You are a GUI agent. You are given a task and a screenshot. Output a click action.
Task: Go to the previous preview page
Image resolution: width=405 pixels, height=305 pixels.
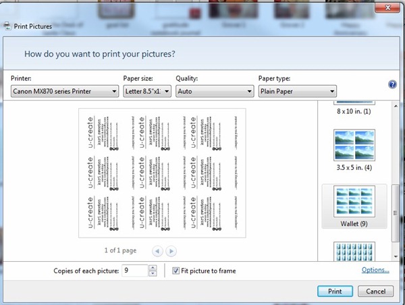[x=157, y=251]
